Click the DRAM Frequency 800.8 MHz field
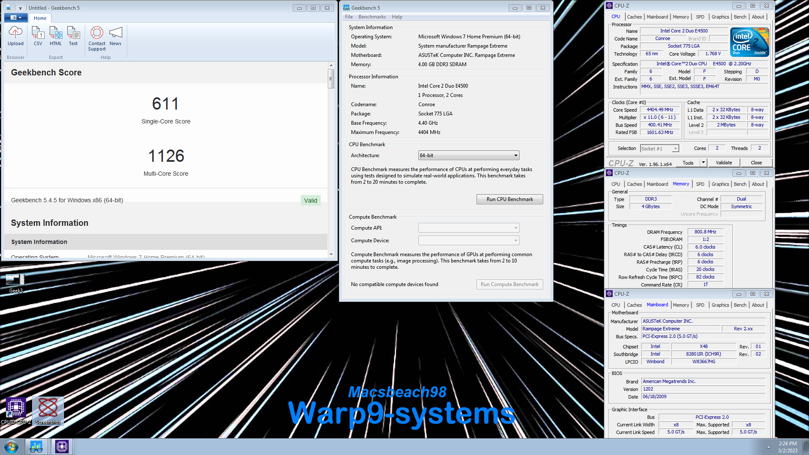The image size is (809, 455). point(705,232)
